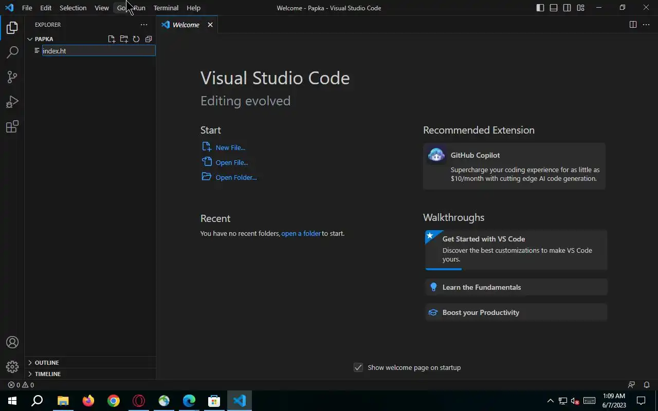This screenshot has height=411, width=658.
Task: Open the Search view in activity bar
Action: pos(12,52)
